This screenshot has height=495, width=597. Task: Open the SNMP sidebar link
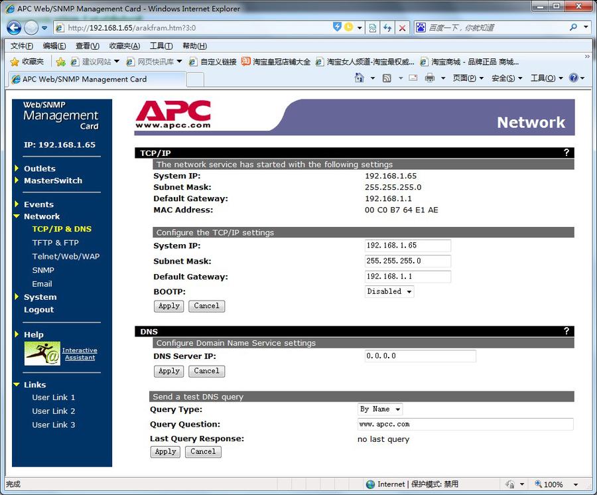coord(43,270)
